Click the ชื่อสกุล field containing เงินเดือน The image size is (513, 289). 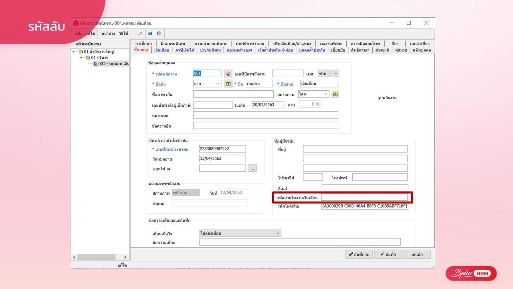(x=319, y=83)
